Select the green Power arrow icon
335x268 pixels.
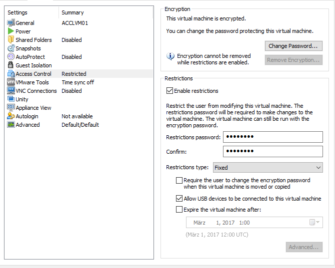tap(11, 31)
